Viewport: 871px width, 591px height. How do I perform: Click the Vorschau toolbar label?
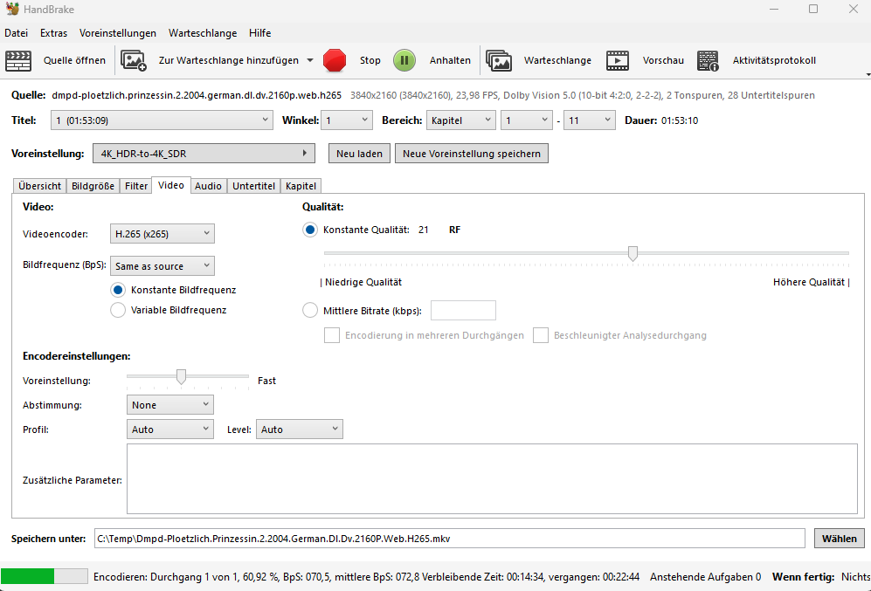click(x=663, y=60)
